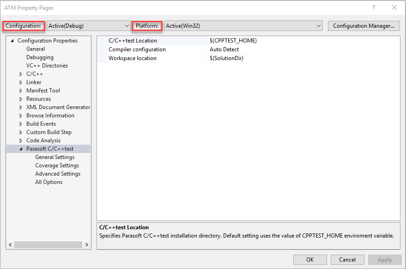The height and width of the screenshot is (269, 406).
Task: Select Code Analysis tree label
Action: [43, 140]
